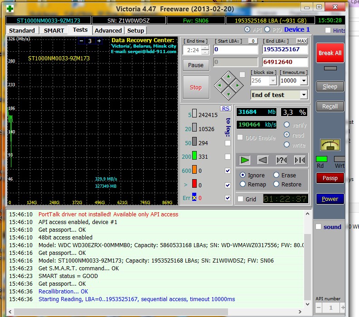Screen dimensions: 359x317
Task: Click the analog meter gauge icon
Action: pyautogui.click(x=330, y=145)
